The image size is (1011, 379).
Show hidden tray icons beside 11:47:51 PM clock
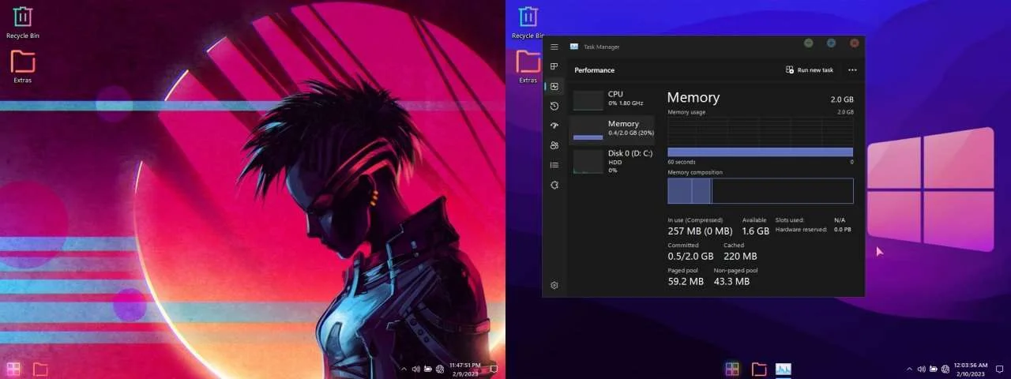click(x=404, y=369)
